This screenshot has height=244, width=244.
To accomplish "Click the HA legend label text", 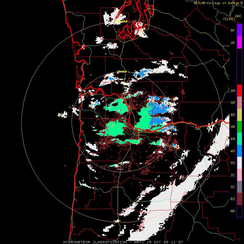I will [233, 91].
